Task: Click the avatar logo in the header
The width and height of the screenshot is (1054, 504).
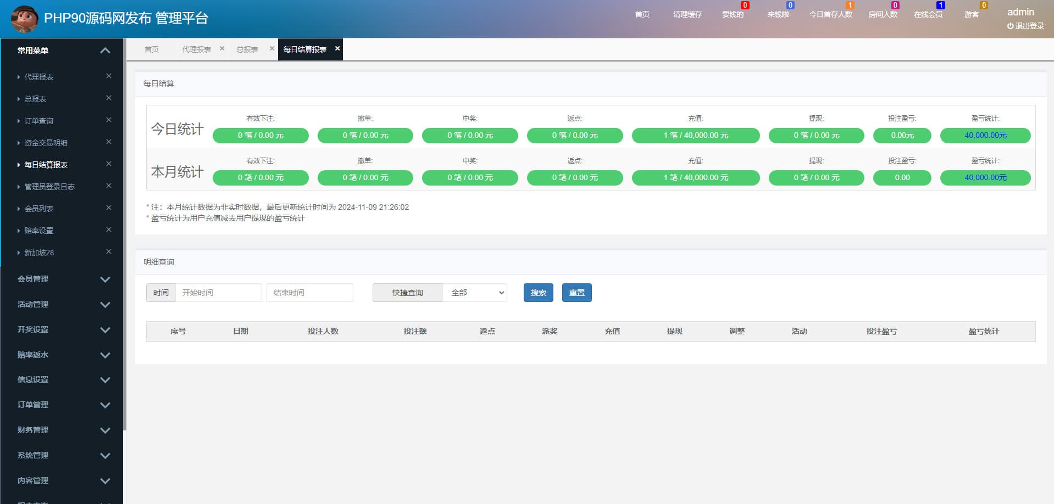Action: (24, 19)
